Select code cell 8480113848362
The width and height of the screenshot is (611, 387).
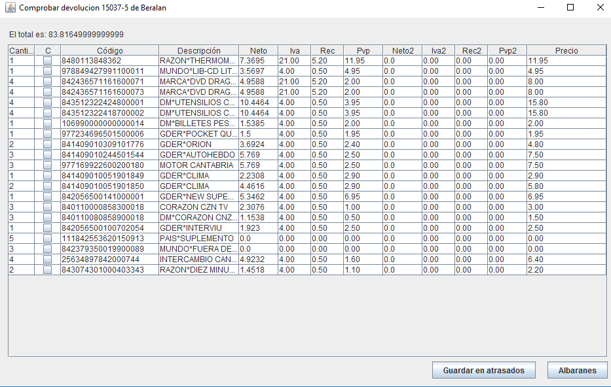(91, 61)
